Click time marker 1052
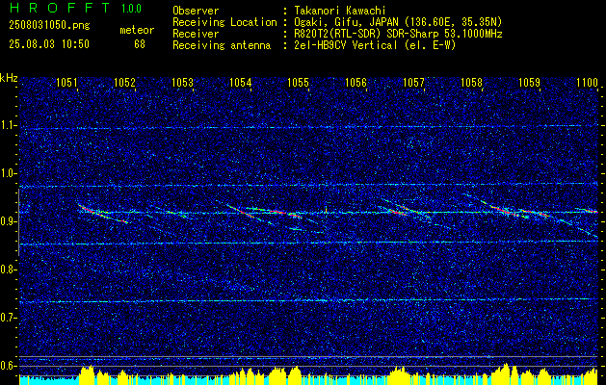606x385 pixels. pyautogui.click(x=124, y=82)
